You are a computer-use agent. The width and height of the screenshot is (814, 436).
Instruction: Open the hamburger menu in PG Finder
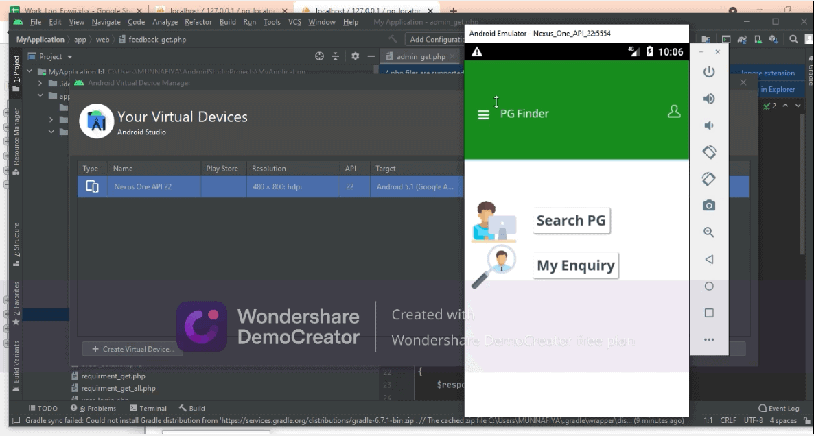click(x=484, y=115)
